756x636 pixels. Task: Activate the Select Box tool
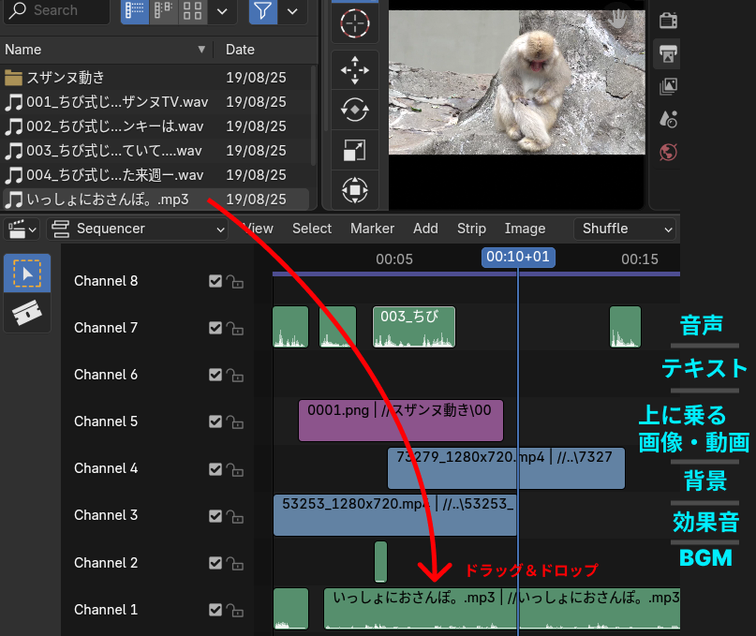pyautogui.click(x=28, y=274)
